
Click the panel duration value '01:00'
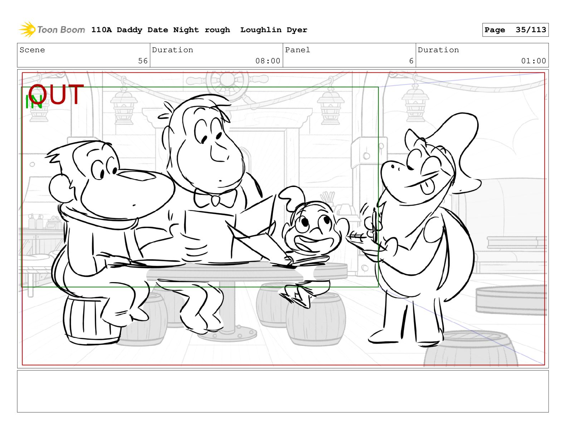point(533,61)
